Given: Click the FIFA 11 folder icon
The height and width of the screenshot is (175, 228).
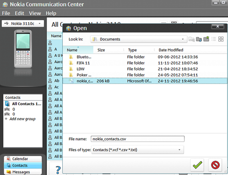Looking at the screenshot, I should coord(71,63).
